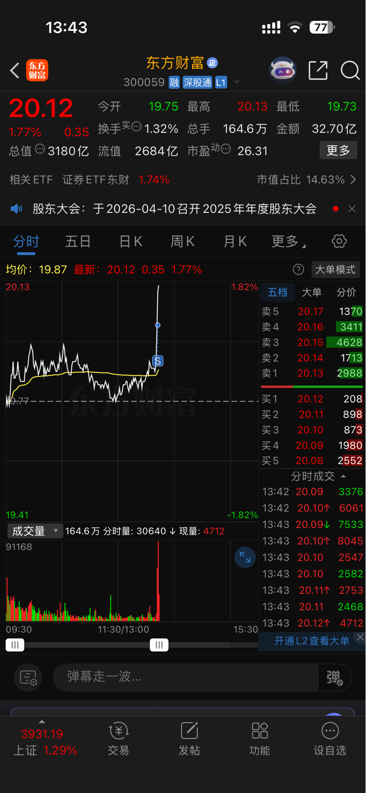366x793 pixels.
Task: Open the 成交量 indicator dropdown
Action: point(35,531)
